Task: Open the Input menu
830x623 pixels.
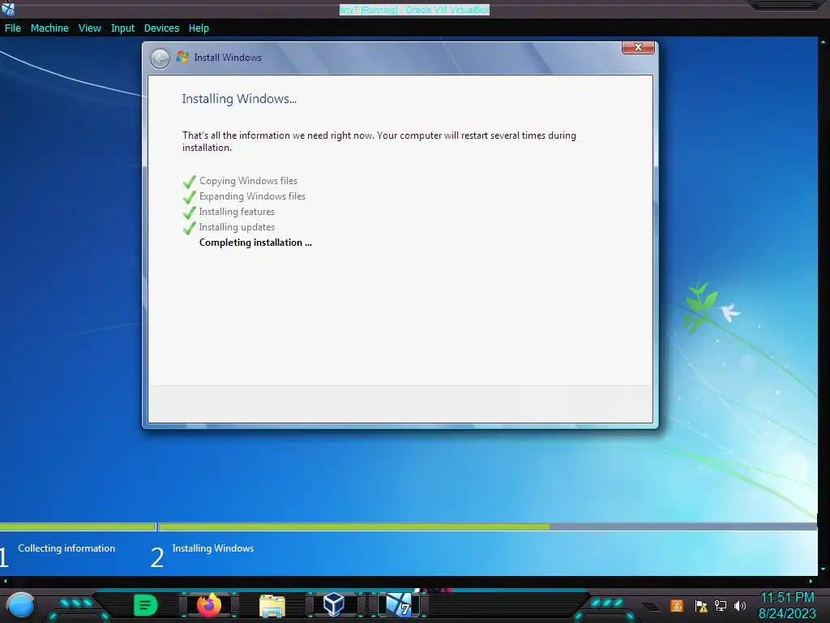Action: [122, 28]
